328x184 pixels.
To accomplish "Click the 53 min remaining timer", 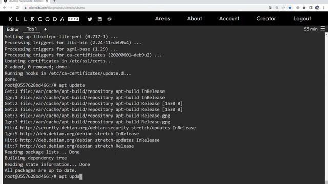I will tap(311, 29).
